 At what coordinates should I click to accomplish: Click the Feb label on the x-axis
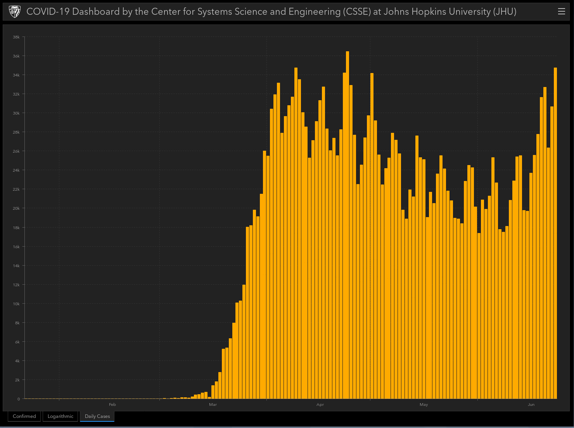click(112, 405)
